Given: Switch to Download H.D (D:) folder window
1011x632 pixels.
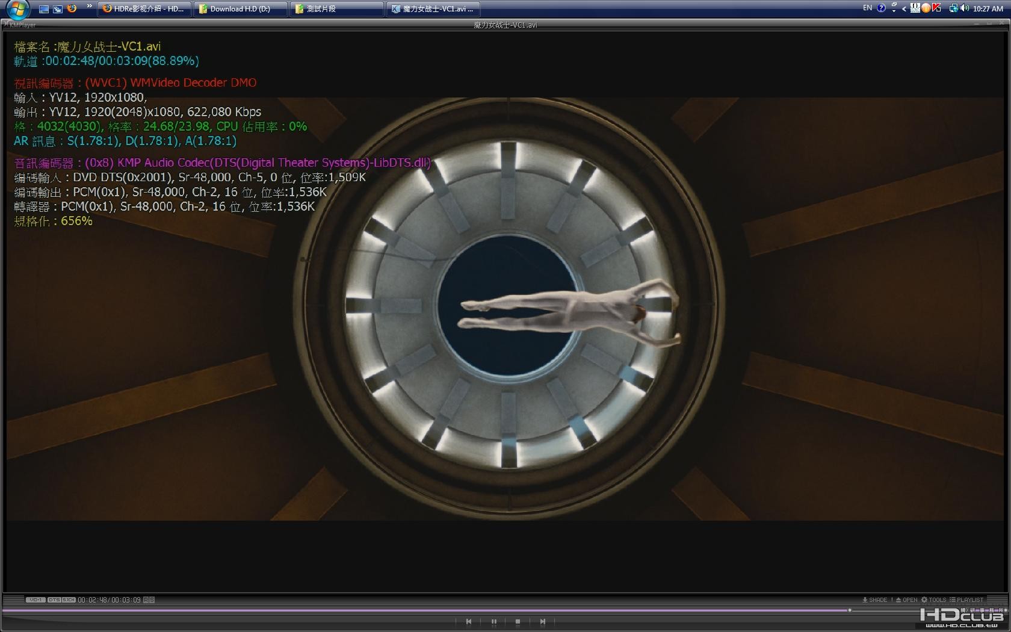Looking at the screenshot, I should [241, 9].
